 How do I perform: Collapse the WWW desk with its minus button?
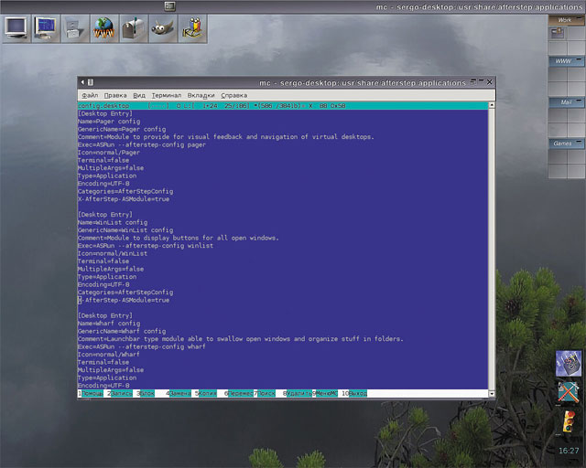click(x=580, y=59)
